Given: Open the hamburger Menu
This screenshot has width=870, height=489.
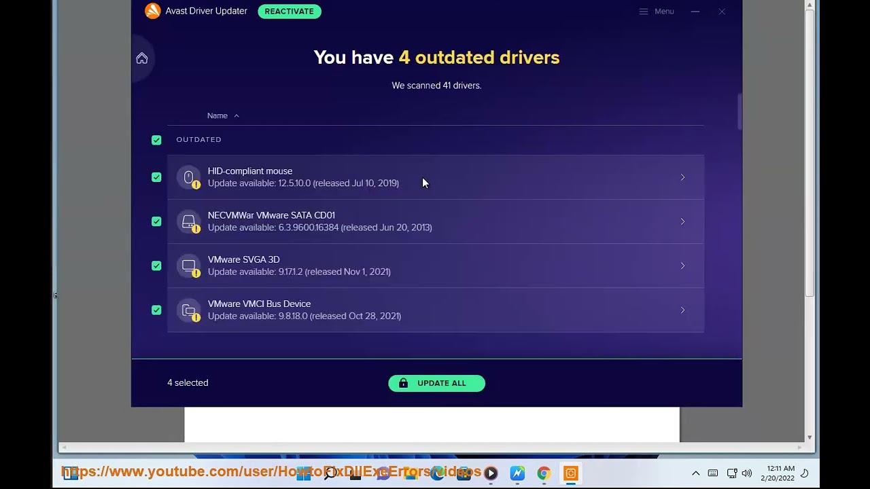Looking at the screenshot, I should coord(657,12).
